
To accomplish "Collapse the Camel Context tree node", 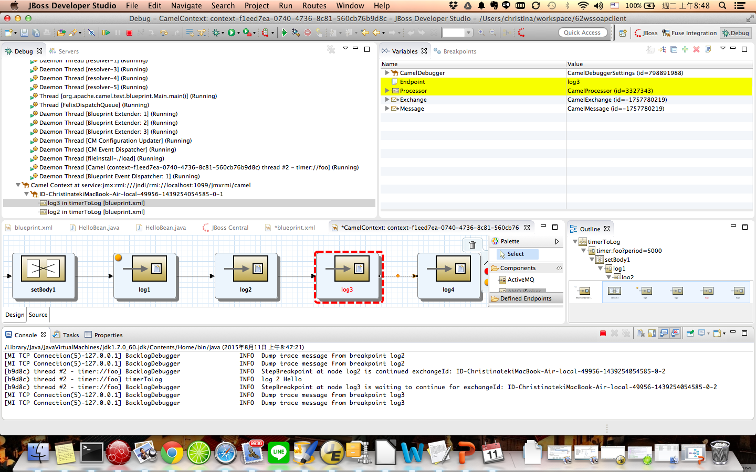I will click(x=18, y=185).
